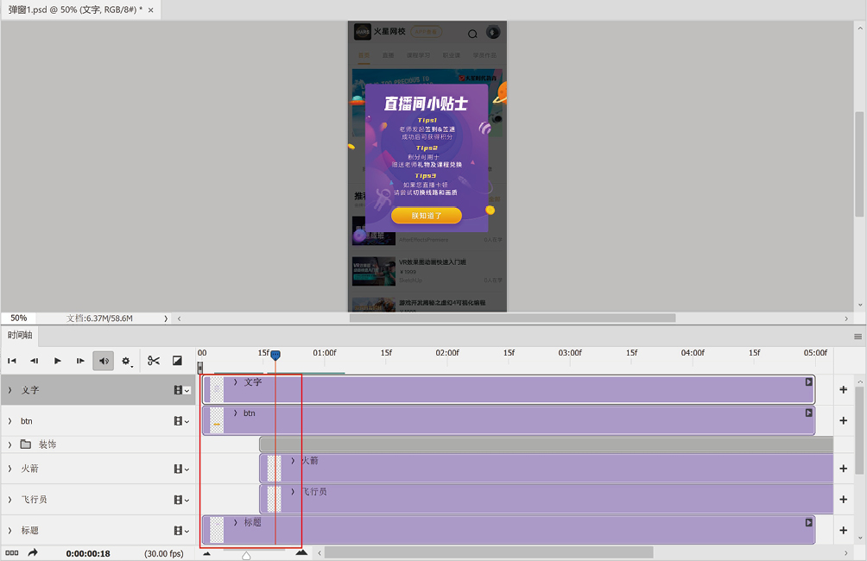Click the current time 0:00:00:18
The height and width of the screenshot is (561, 867).
coord(88,553)
